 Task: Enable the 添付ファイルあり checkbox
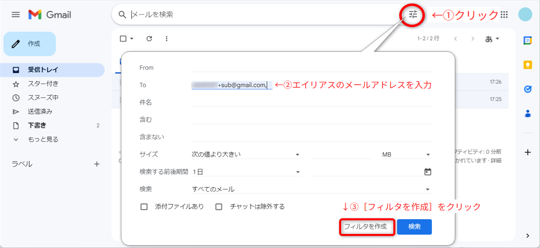(x=144, y=207)
